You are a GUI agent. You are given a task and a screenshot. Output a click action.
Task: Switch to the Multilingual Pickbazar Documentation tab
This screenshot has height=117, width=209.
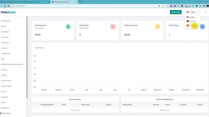[x=11, y=2]
